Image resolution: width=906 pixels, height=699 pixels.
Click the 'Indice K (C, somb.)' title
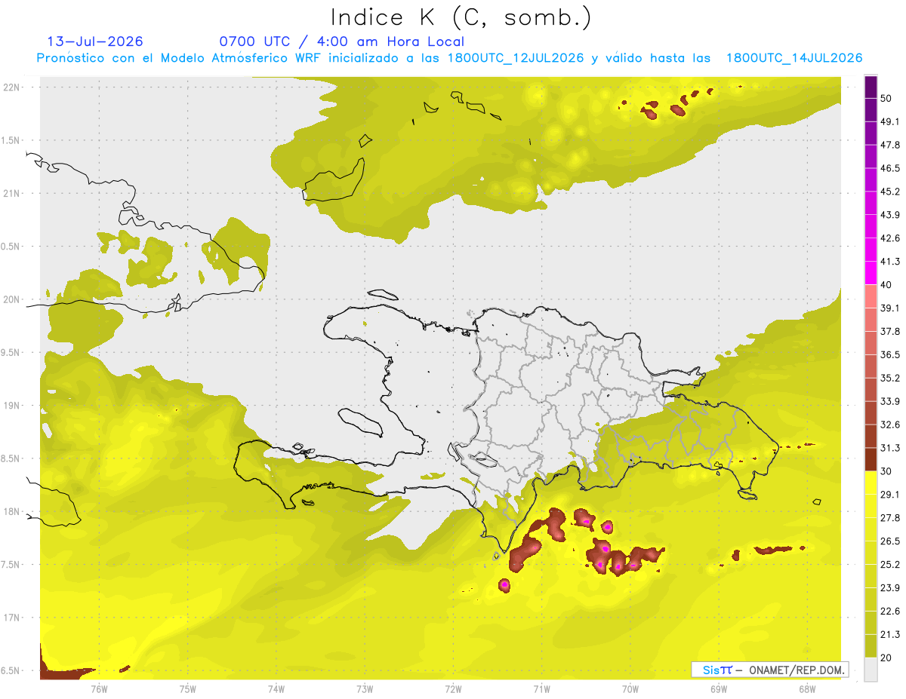coord(461,17)
